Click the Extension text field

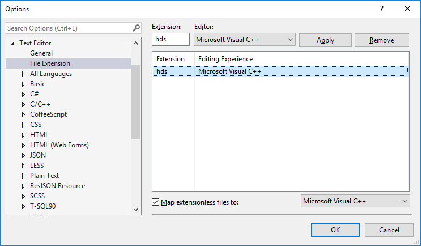171,40
